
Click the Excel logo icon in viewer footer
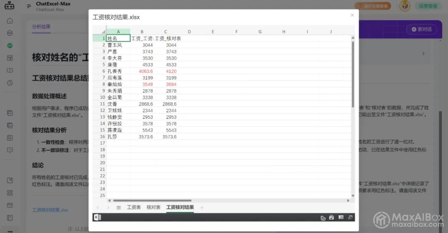point(97,217)
